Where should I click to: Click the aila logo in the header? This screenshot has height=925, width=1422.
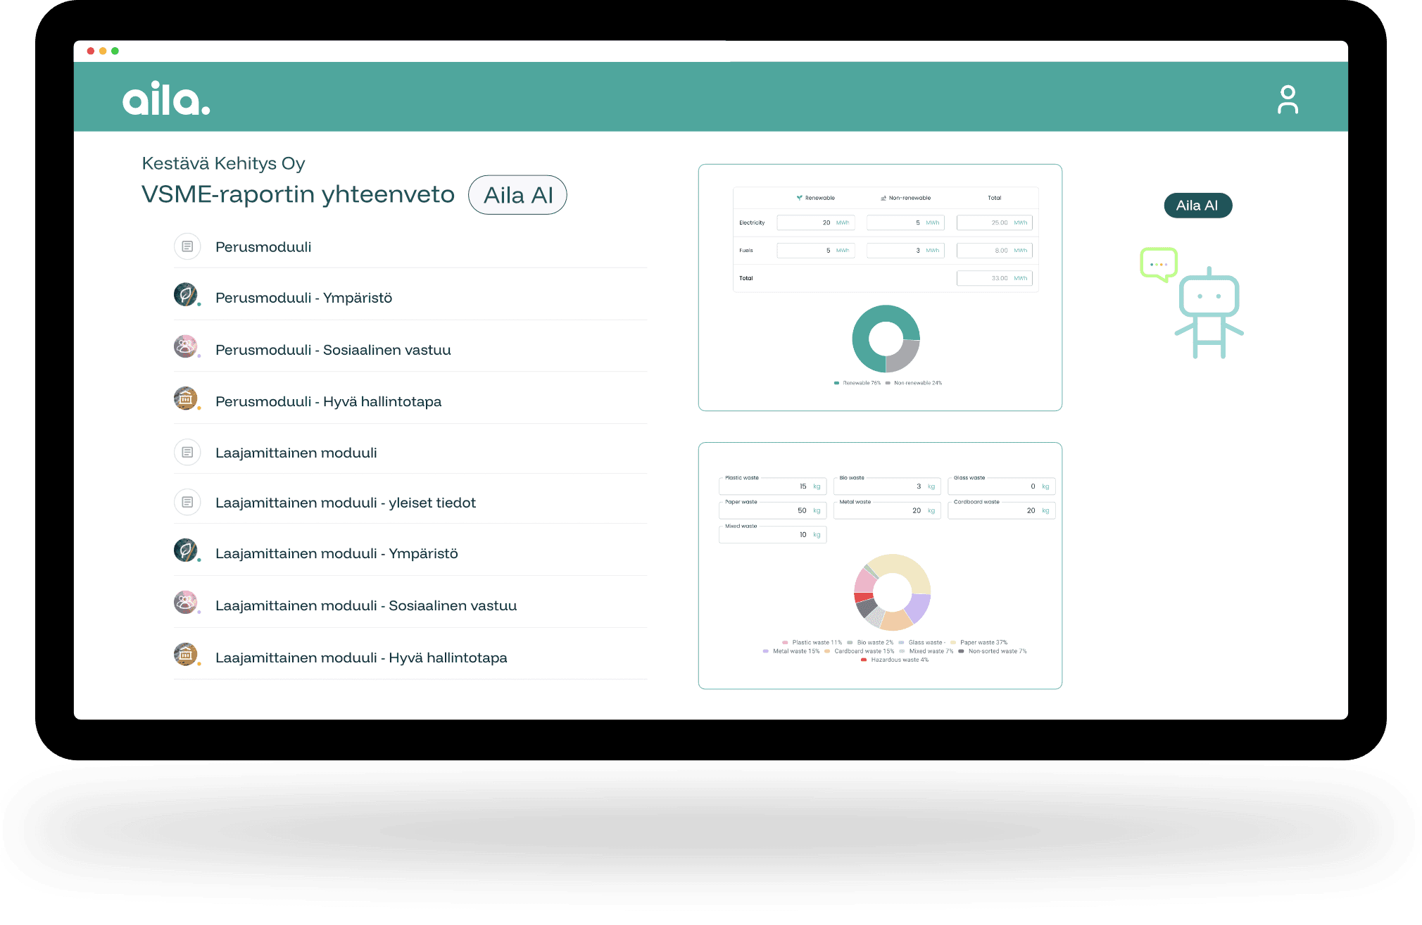coord(166,97)
